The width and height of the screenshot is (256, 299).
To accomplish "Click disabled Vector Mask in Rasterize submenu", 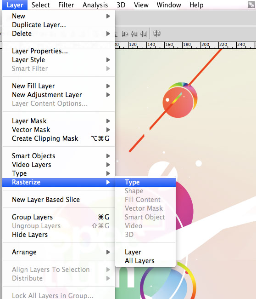I will [x=145, y=208].
